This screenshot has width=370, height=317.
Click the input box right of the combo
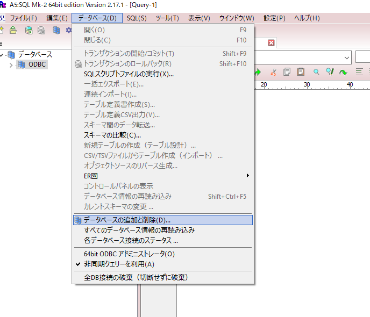pyautogui.click(x=363, y=57)
